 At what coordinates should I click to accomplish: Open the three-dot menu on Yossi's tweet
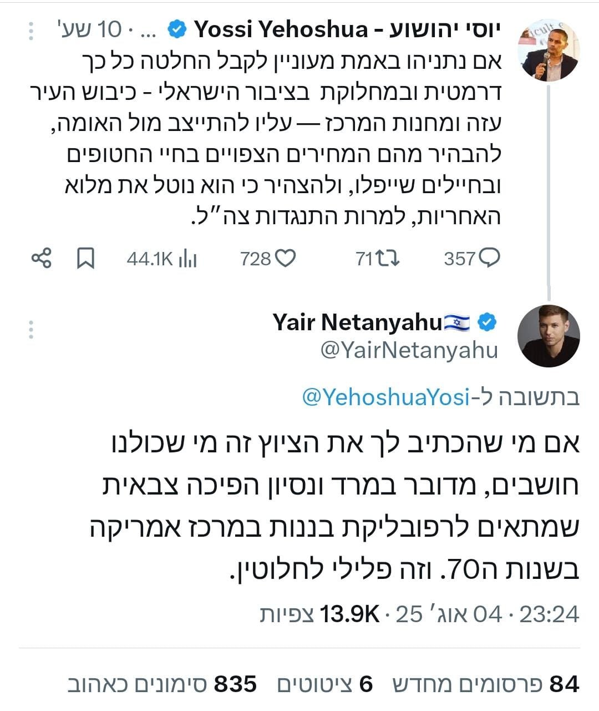point(32,31)
